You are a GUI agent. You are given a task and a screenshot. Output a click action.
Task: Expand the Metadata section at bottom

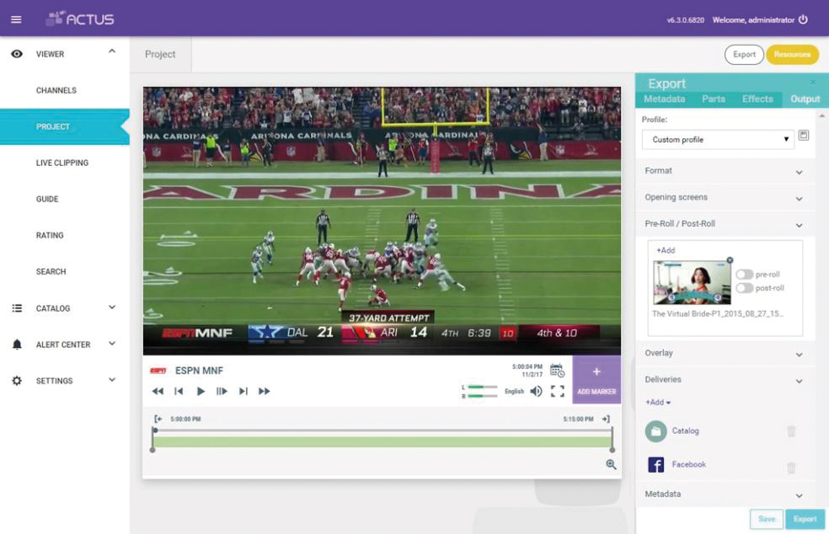(799, 496)
